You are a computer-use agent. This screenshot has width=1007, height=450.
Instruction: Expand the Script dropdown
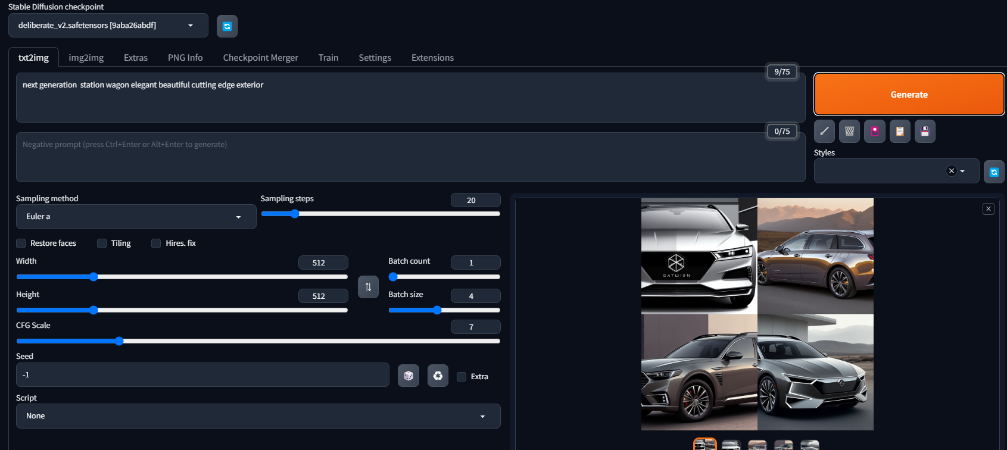(258, 416)
